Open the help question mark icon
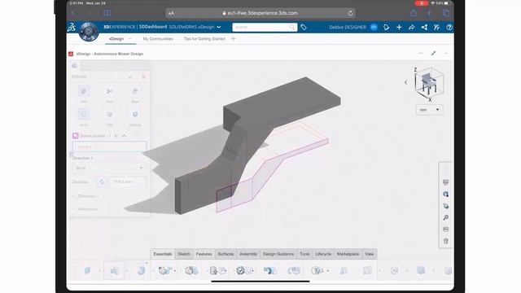This screenshot has height=293, width=521. pyautogui.click(x=449, y=27)
